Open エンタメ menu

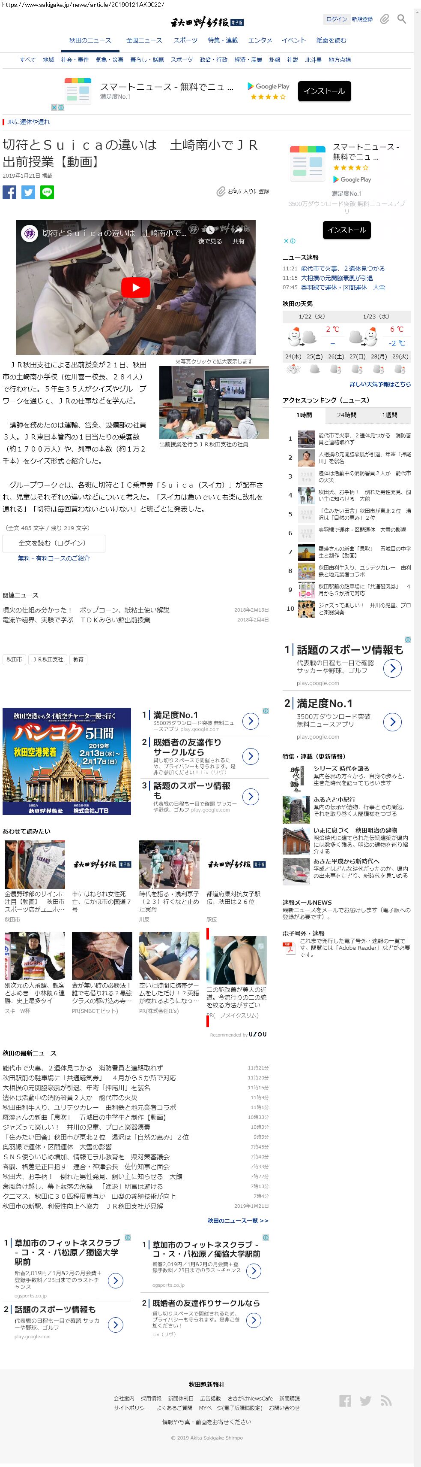[x=260, y=40]
